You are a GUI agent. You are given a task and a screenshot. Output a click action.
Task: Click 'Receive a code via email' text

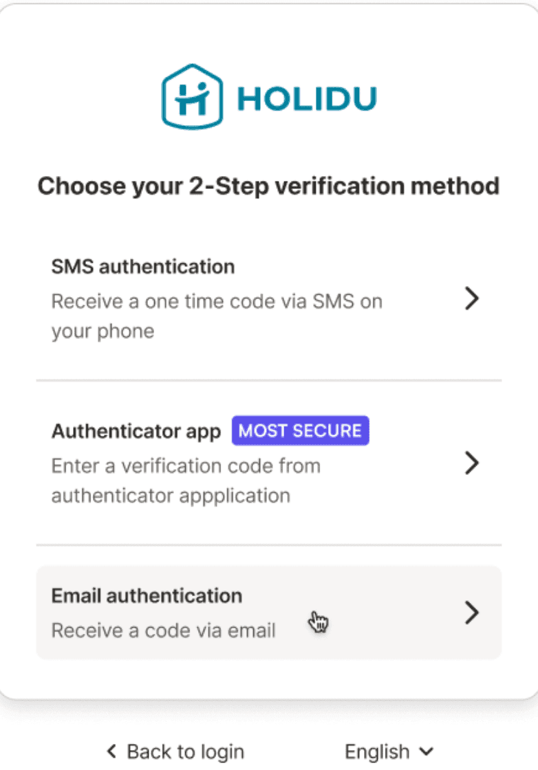click(x=164, y=630)
